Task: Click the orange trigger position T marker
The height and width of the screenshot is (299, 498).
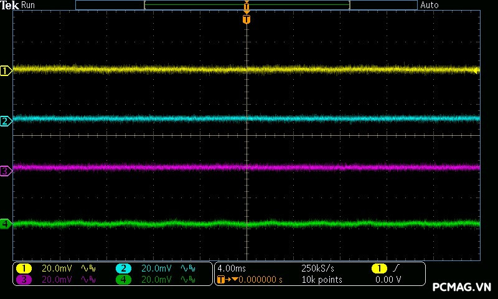Action: point(247,19)
